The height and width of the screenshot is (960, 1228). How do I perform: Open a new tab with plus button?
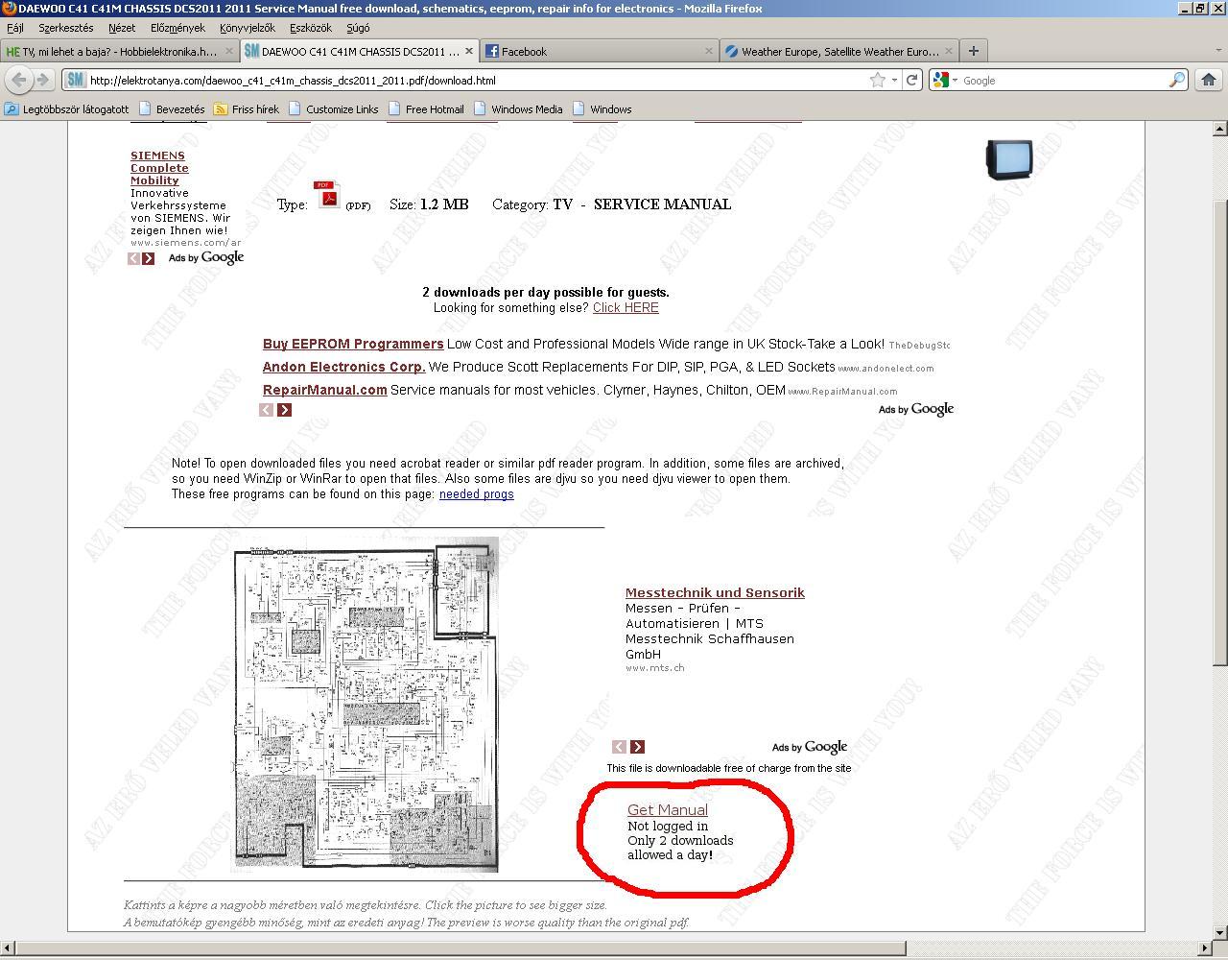tap(973, 51)
